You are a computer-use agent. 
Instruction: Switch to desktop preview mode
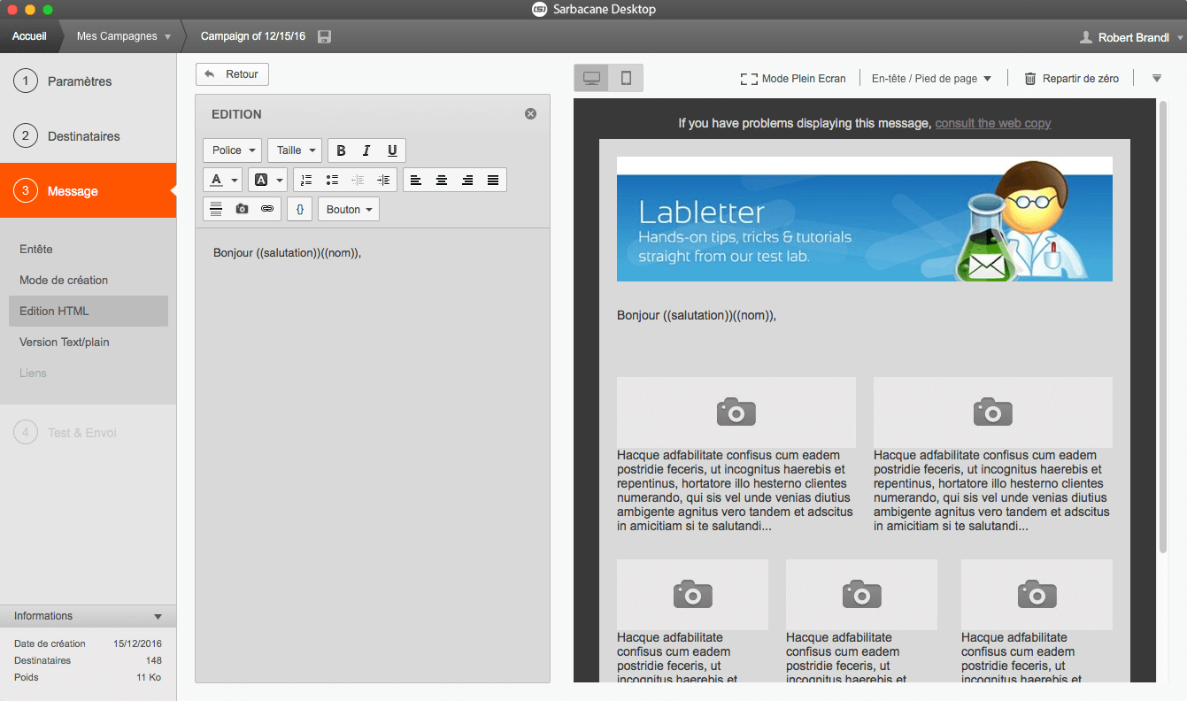591,78
